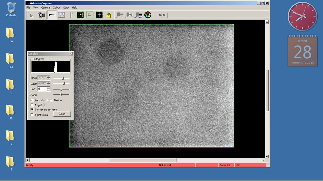Open the exposure camera film icon

pyautogui.click(x=41, y=15)
